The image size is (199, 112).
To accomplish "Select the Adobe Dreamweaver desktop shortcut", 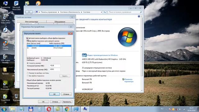I will pos(5,85).
